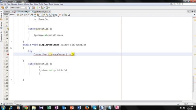Open Google Chrome from taskbar
196x110 pixels.
click(26, 108)
